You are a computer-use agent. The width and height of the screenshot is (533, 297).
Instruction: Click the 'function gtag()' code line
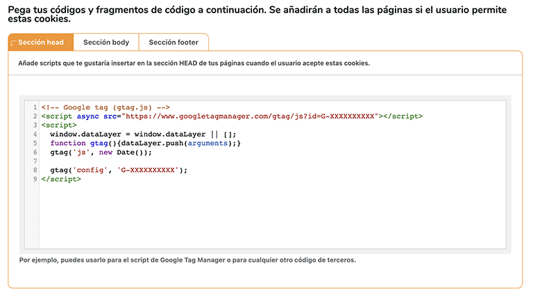tap(145, 144)
